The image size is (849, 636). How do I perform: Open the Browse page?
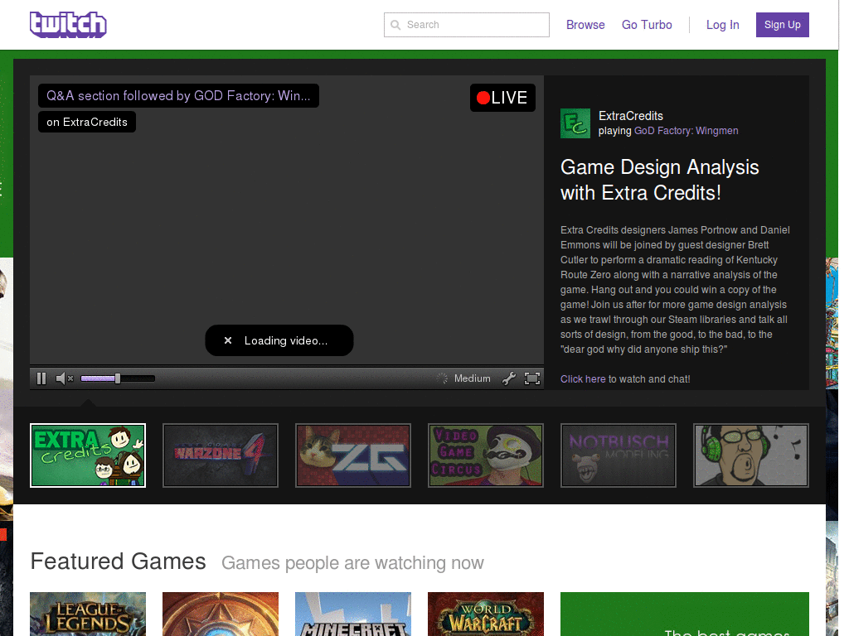(585, 25)
